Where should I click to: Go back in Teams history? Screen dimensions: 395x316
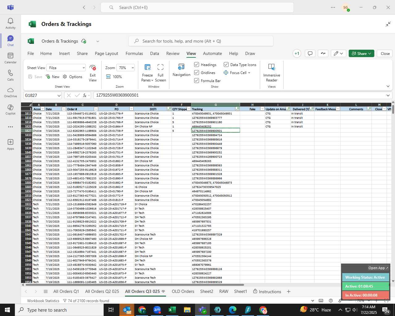[x=84, y=7]
